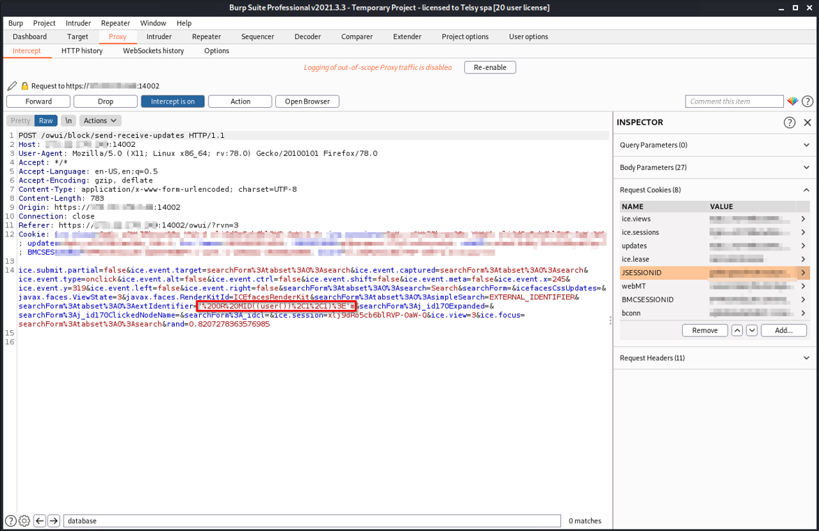The image size is (819, 531).
Task: Click the search field containing database
Action: pos(312,521)
